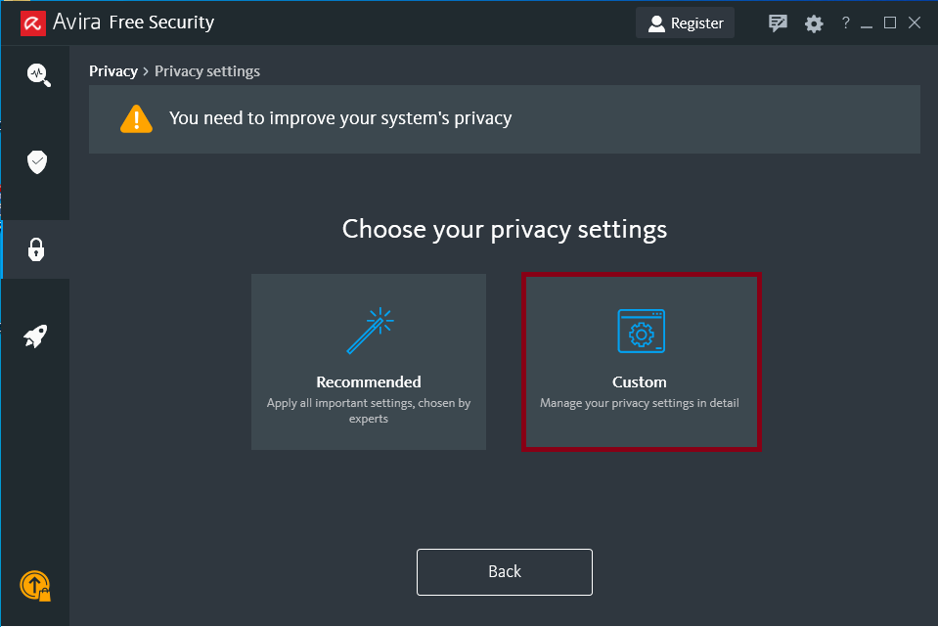Viewport: 938px width, 627px height.
Task: Click the Avira logo icon
Action: (x=32, y=22)
